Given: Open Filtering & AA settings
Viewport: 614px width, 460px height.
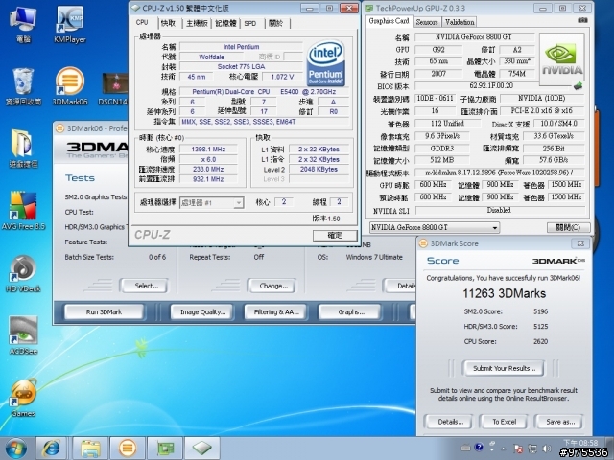Looking at the screenshot, I should (273, 311).
